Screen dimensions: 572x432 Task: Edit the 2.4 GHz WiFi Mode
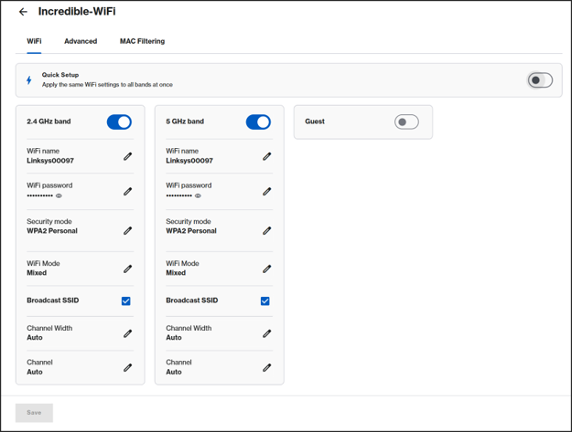coord(127,269)
